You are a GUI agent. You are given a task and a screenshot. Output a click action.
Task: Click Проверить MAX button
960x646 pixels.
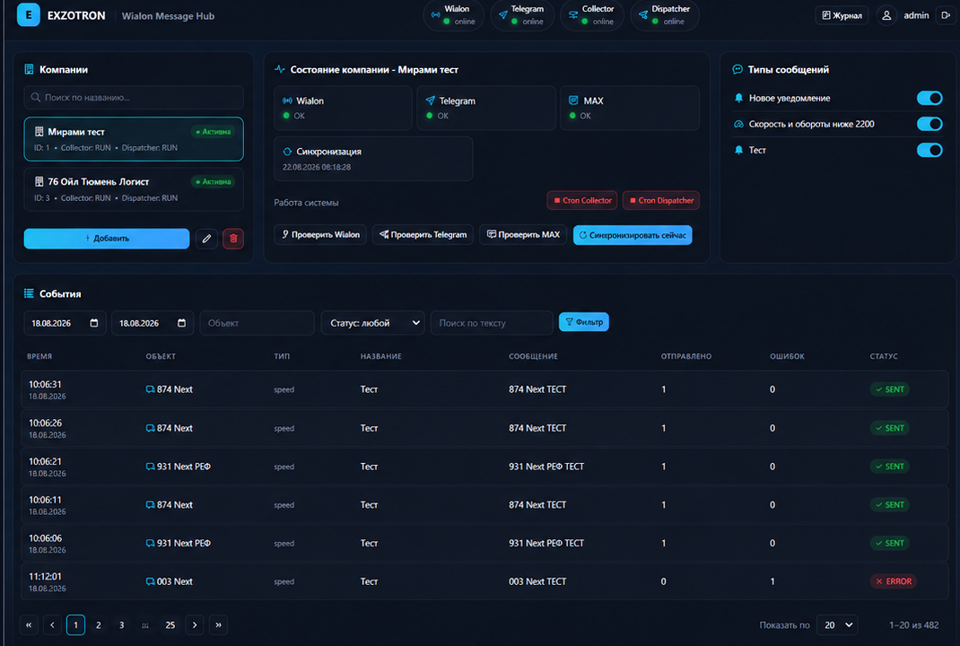coord(523,234)
